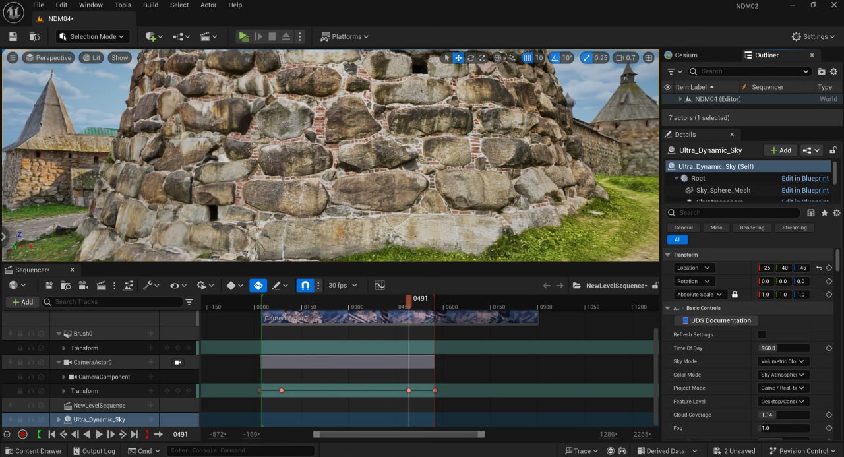Open Project Mode dropdown

(783, 388)
